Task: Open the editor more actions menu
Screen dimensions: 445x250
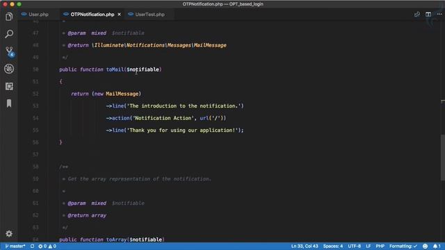Action: [x=439, y=14]
